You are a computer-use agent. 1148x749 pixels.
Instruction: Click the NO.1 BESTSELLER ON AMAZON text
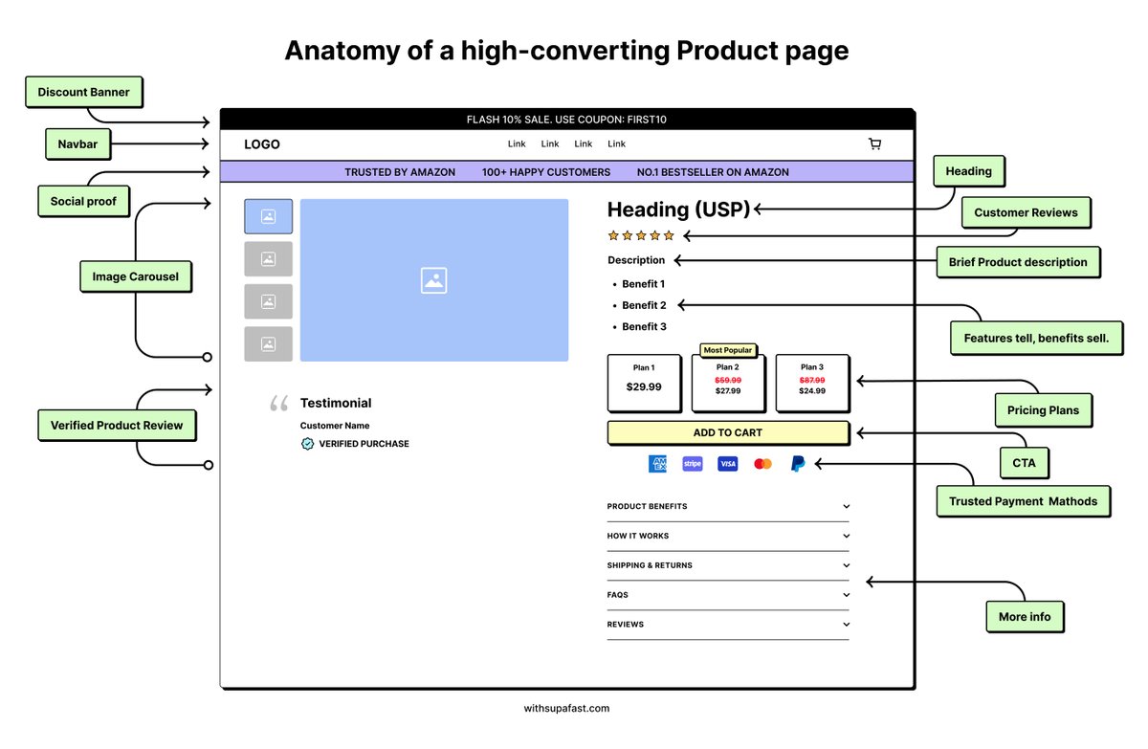pyautogui.click(x=713, y=172)
